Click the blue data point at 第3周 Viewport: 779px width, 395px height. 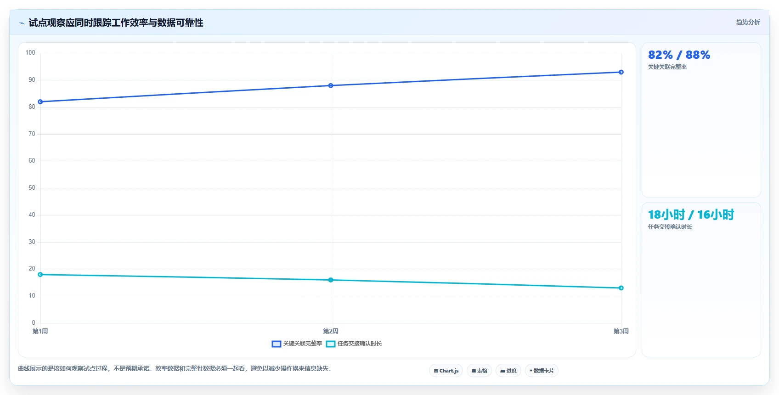click(621, 72)
